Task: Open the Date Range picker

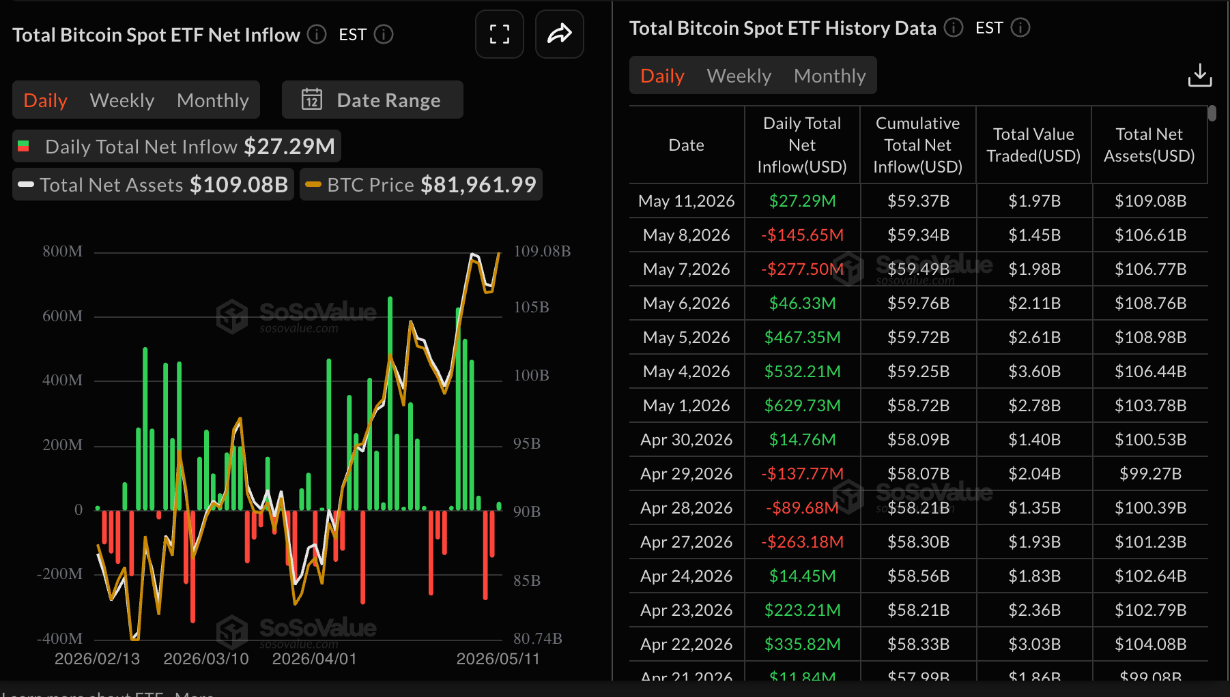Action: (x=373, y=100)
